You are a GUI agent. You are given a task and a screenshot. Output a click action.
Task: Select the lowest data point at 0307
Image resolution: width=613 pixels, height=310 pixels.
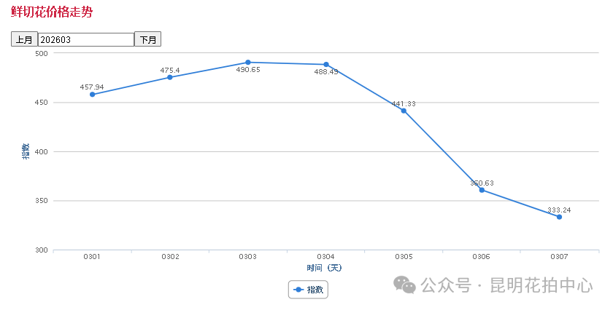[559, 217]
